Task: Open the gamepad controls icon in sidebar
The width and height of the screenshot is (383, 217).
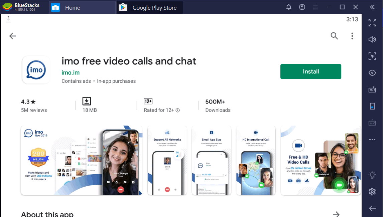Action: (372, 123)
